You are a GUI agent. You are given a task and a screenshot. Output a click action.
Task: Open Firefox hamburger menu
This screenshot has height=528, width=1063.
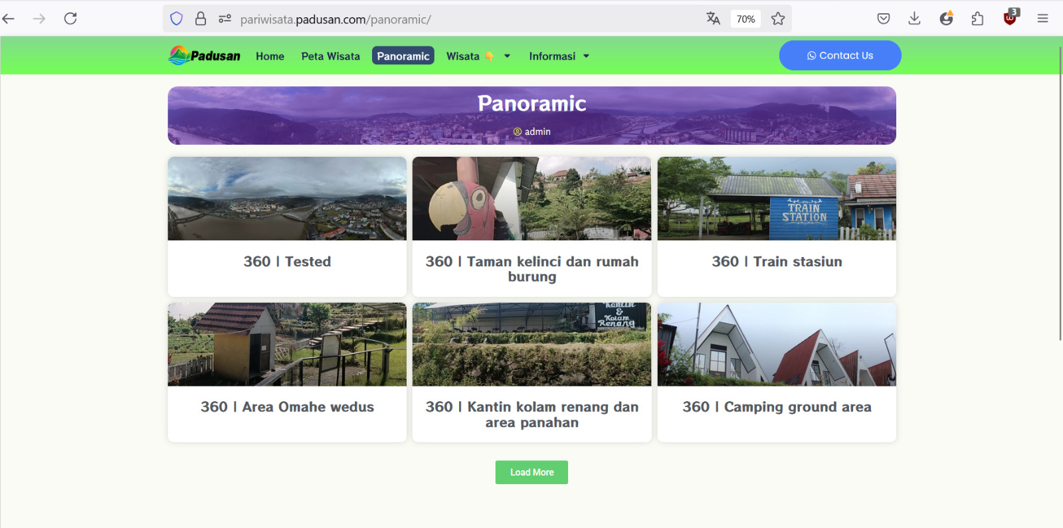(1042, 19)
